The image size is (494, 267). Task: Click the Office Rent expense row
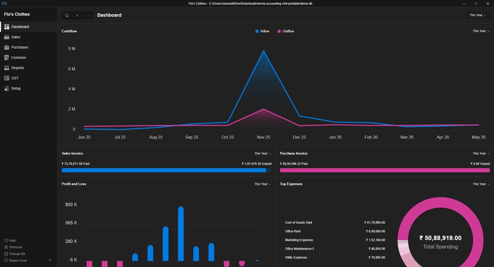(x=335, y=231)
